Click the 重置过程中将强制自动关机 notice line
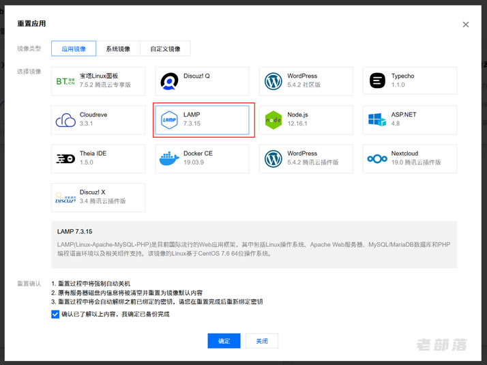 click(x=91, y=284)
